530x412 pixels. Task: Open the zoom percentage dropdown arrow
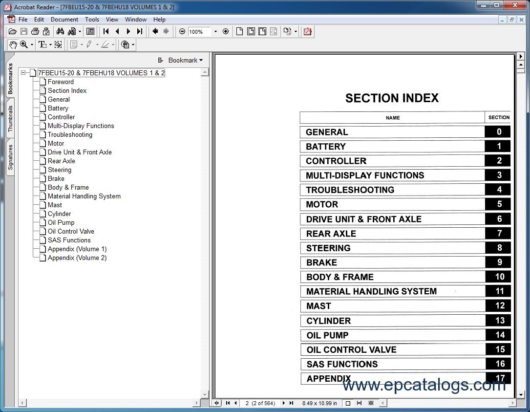tap(215, 32)
